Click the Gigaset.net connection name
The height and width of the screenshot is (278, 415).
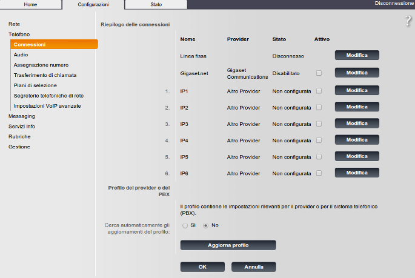click(x=194, y=73)
